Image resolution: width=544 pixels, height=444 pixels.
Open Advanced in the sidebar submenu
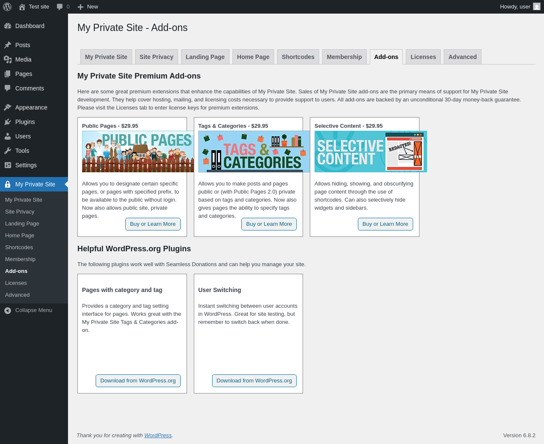pos(17,295)
